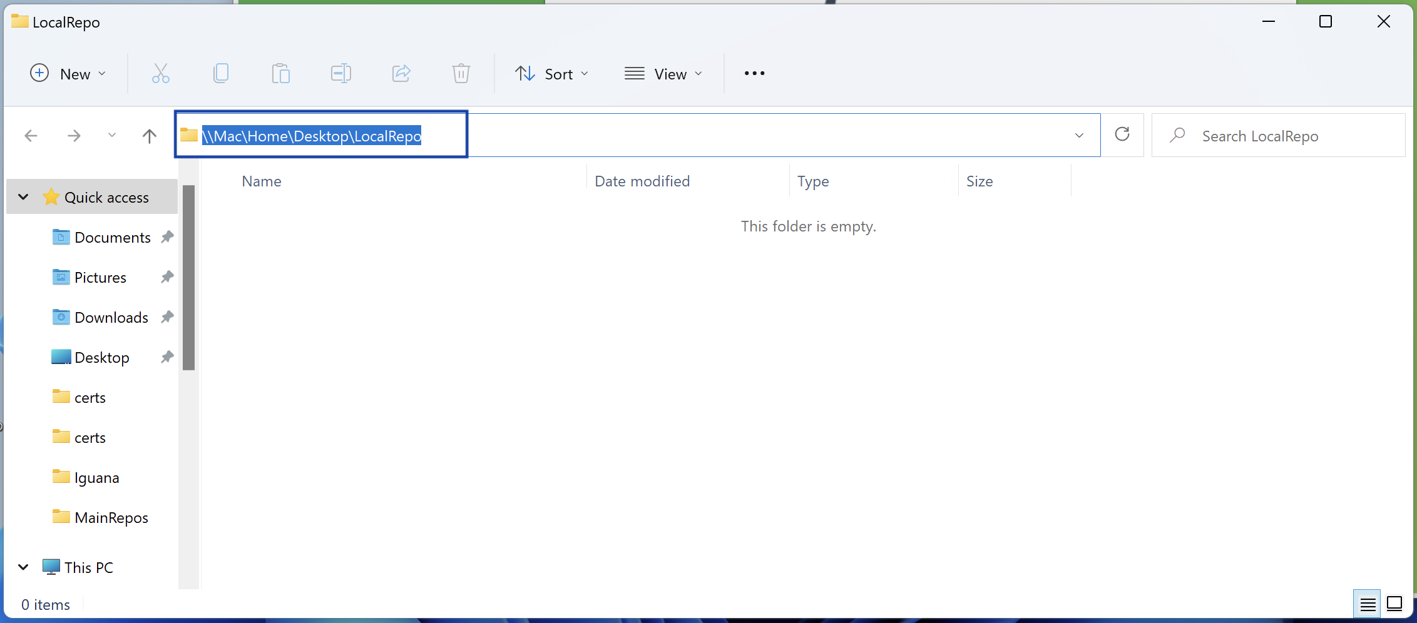The height and width of the screenshot is (623, 1417).
Task: Refresh the folder with the refresh icon
Action: coord(1122,135)
